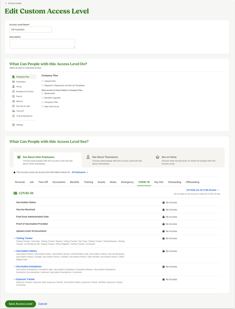Enable the Upload Files checkbox
Image resolution: width=235 pixels, height=309 pixels.
[43, 81]
